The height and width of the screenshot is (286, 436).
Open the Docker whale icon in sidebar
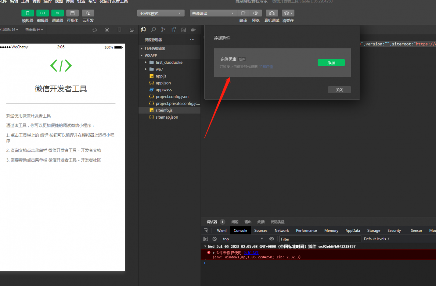[193, 30]
